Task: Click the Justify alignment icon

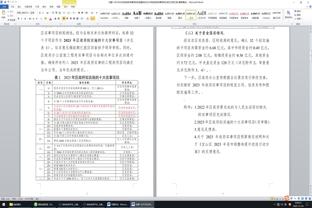Action: tap(74, 19)
